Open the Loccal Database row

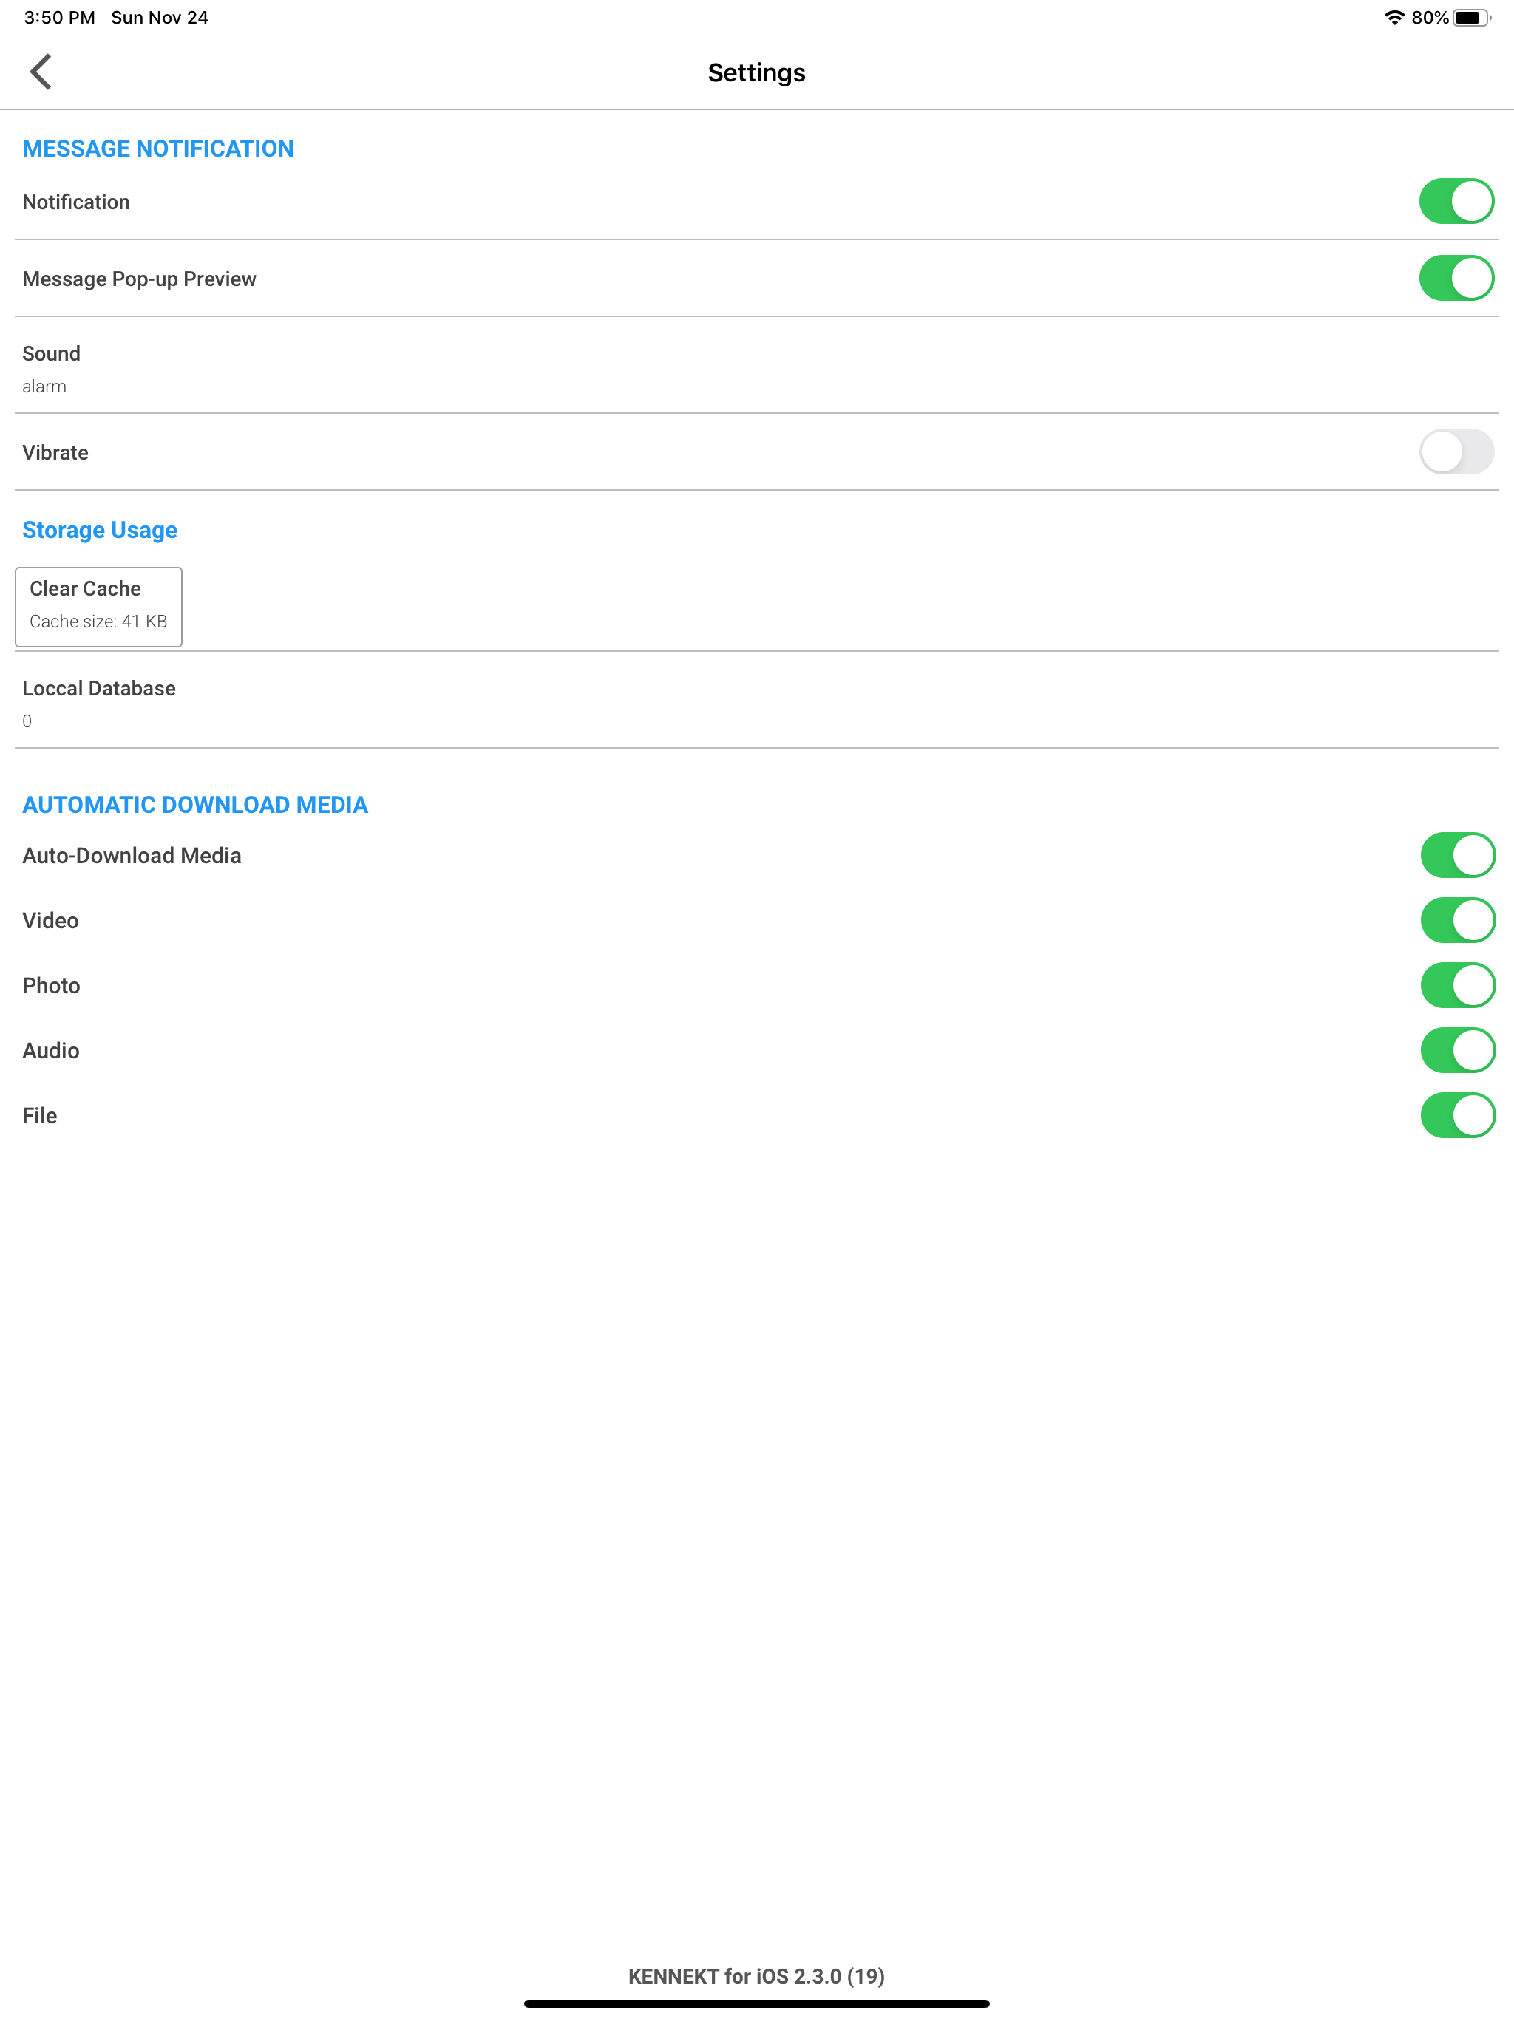757,701
